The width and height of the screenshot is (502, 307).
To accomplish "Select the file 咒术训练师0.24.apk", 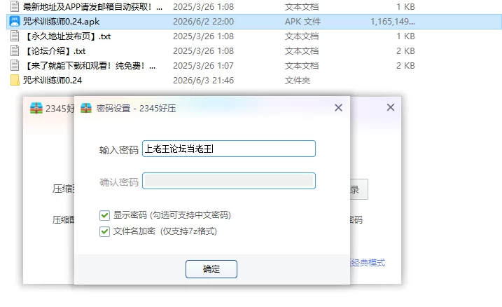I will [61, 22].
